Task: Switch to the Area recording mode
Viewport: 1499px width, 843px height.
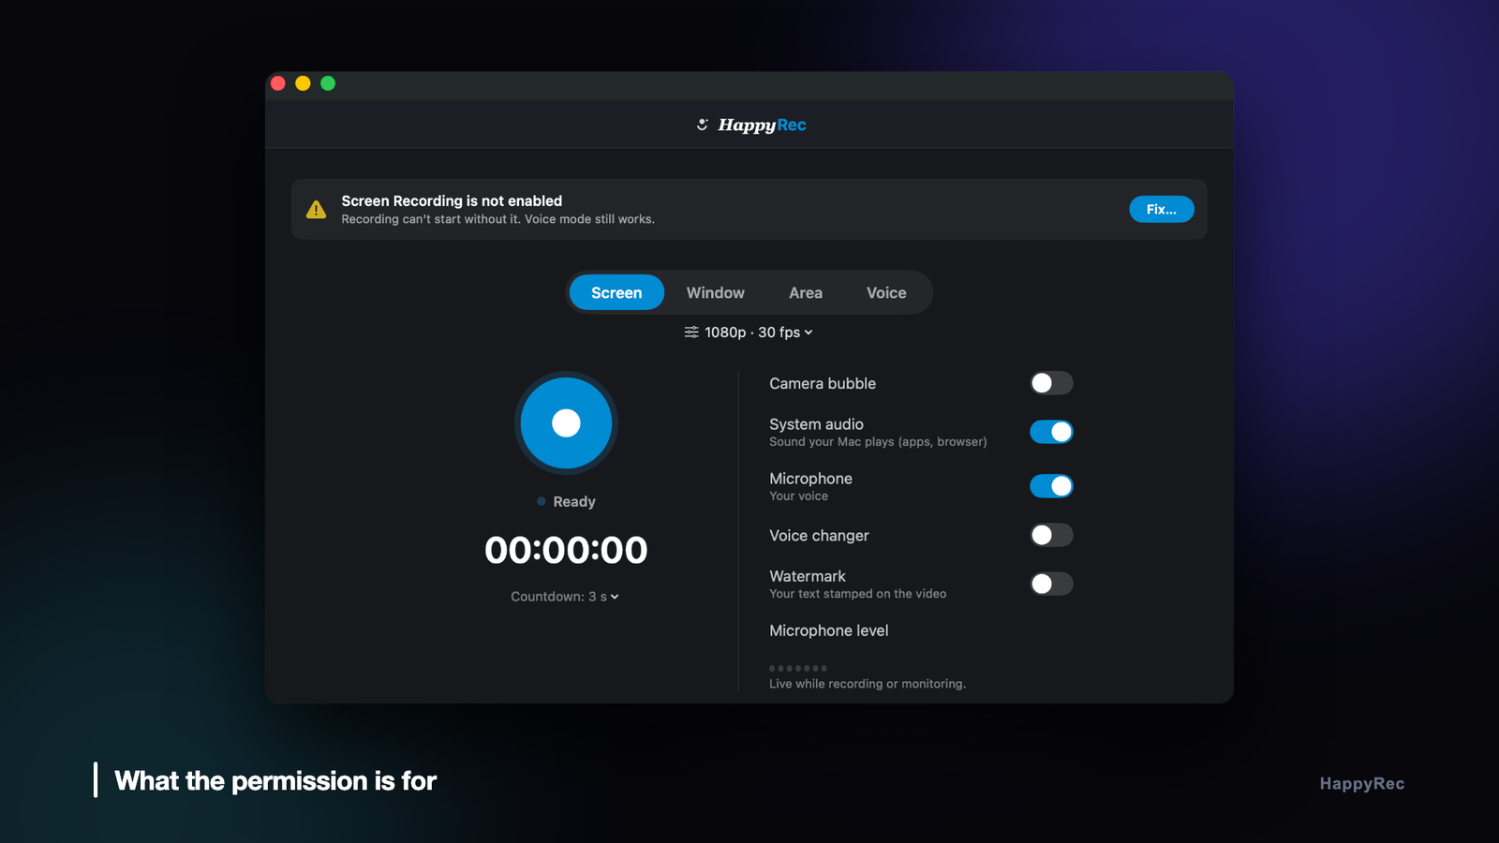Action: pyautogui.click(x=806, y=292)
